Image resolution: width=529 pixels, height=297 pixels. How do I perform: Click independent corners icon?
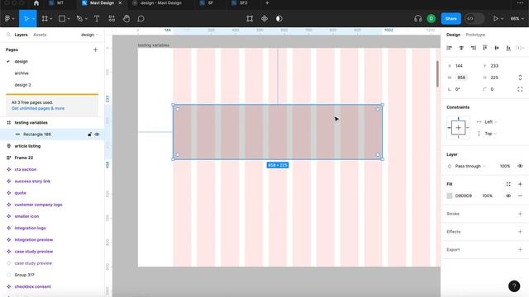coord(520,89)
